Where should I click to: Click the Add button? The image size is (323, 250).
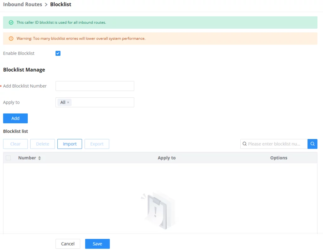point(15,118)
